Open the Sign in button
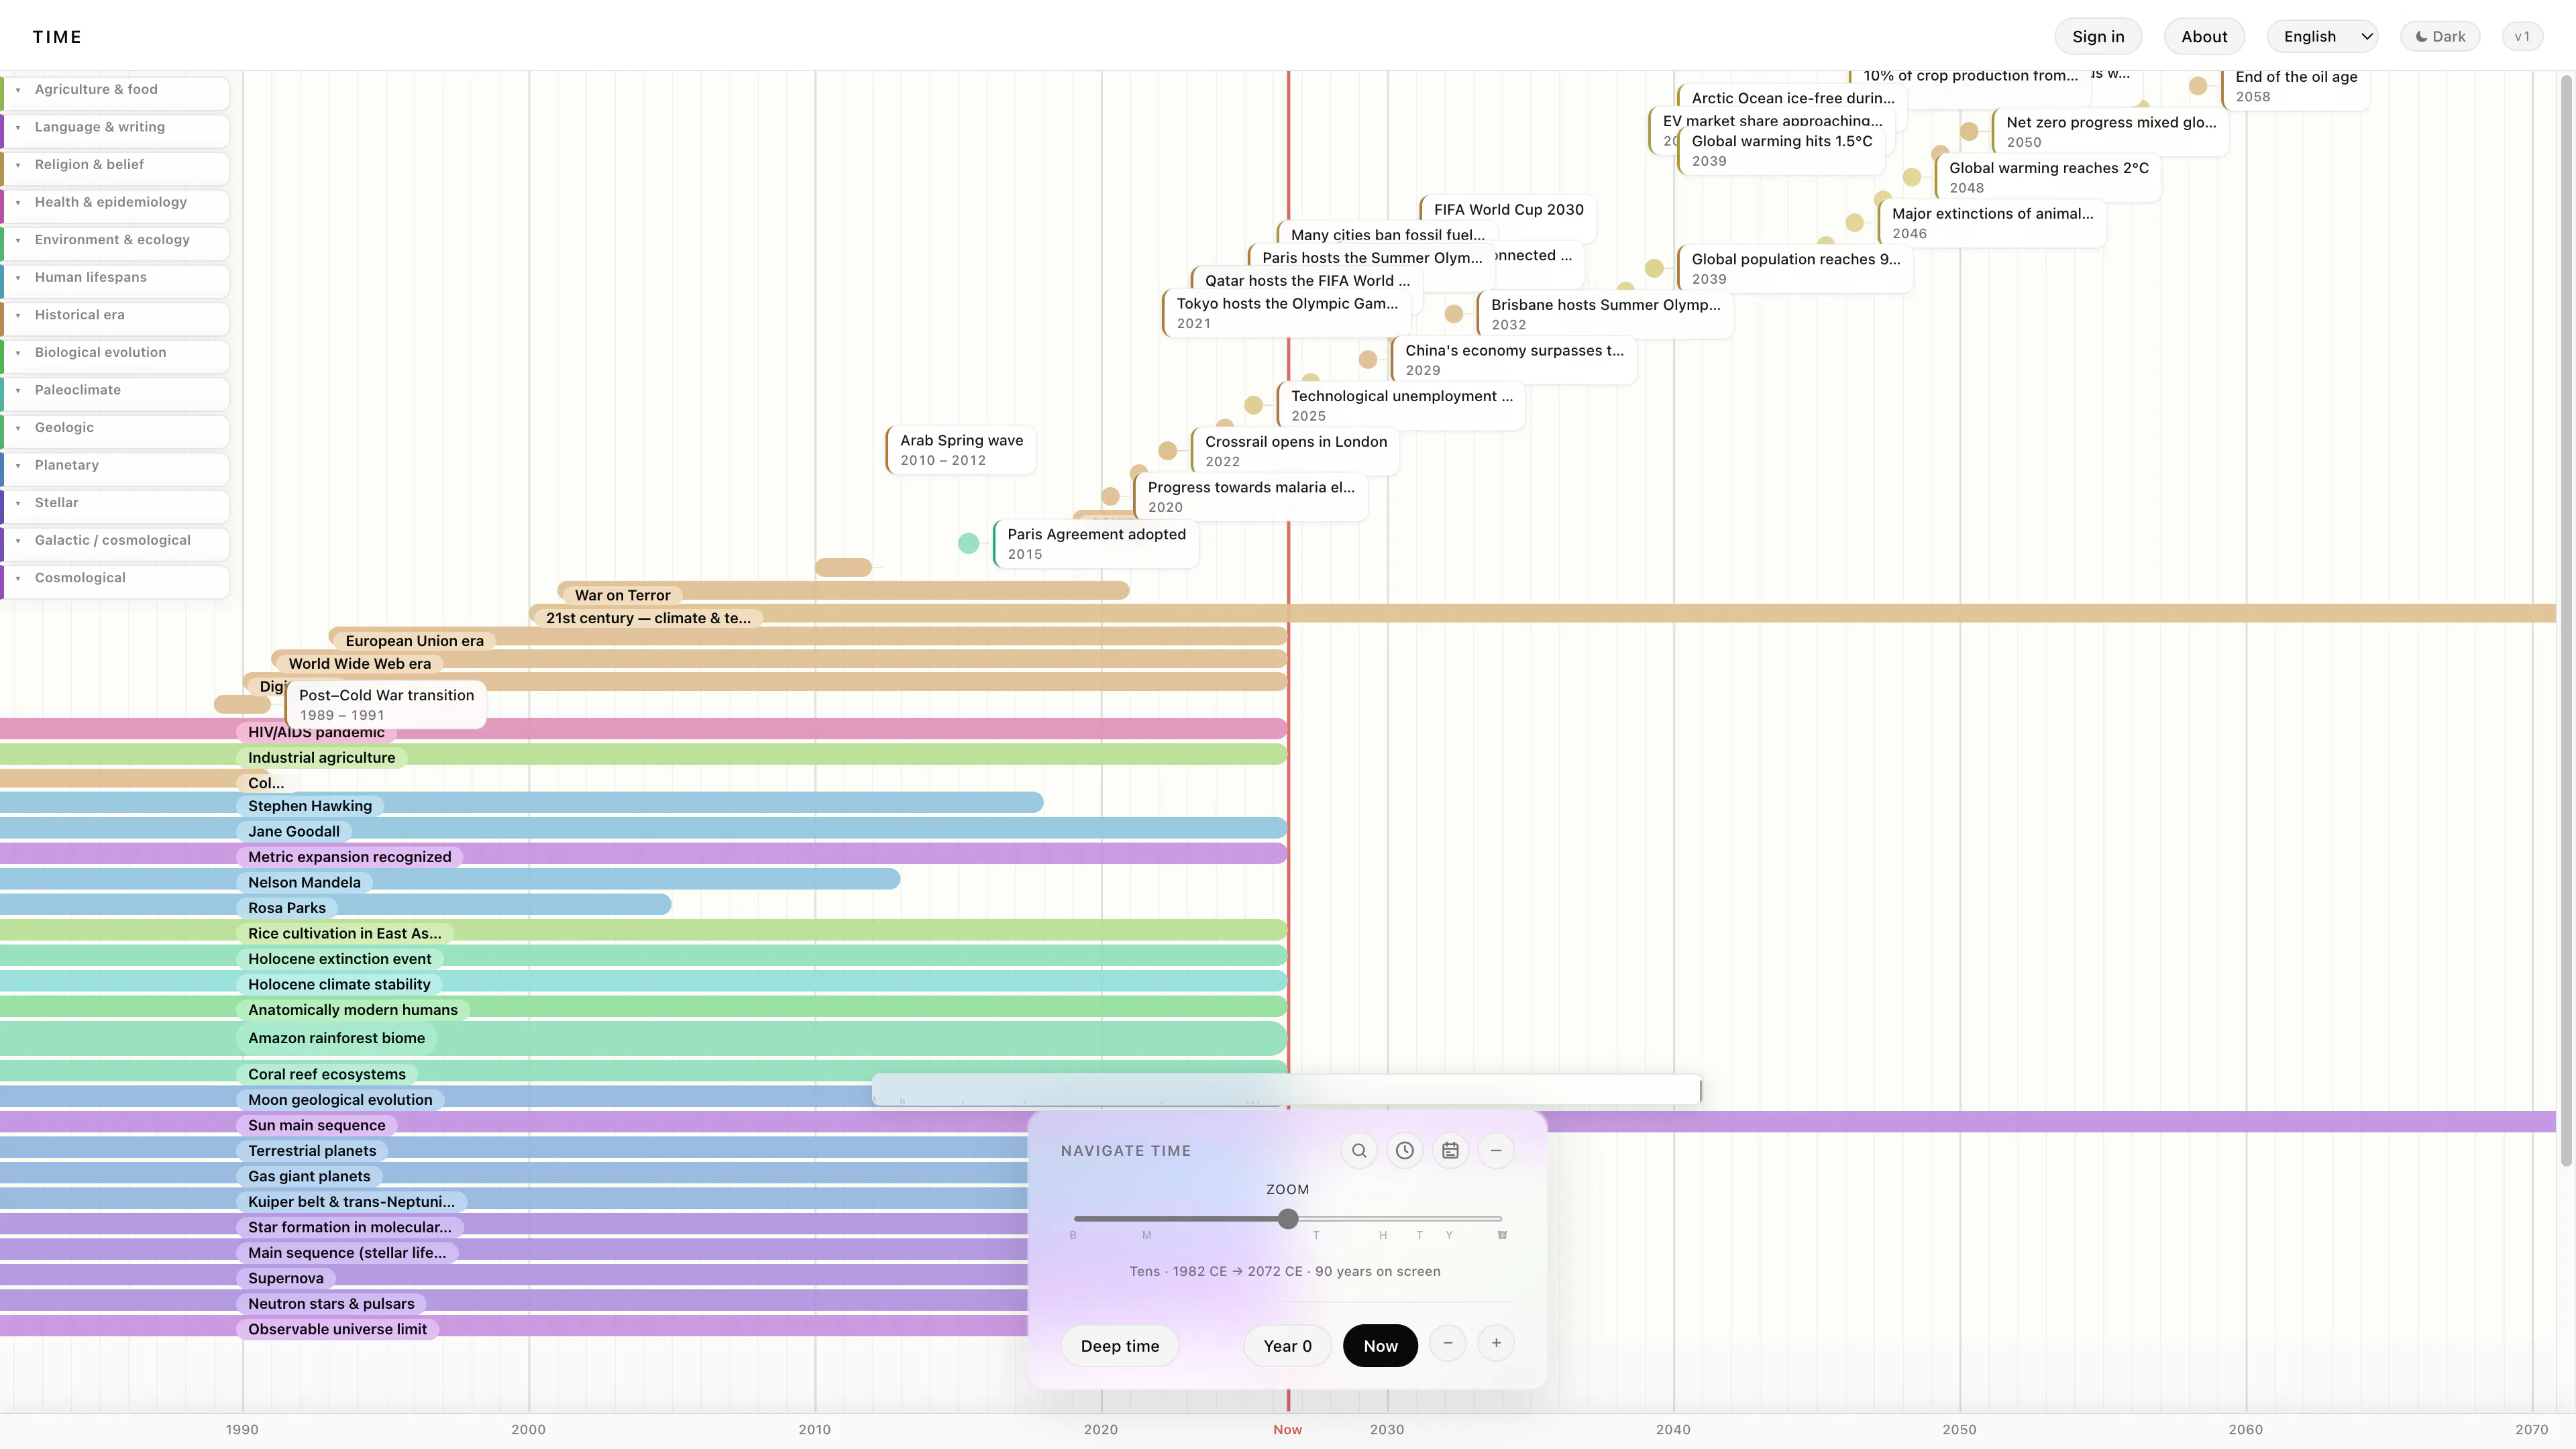Screen dimensions: 2576x1449 pos(2098,37)
